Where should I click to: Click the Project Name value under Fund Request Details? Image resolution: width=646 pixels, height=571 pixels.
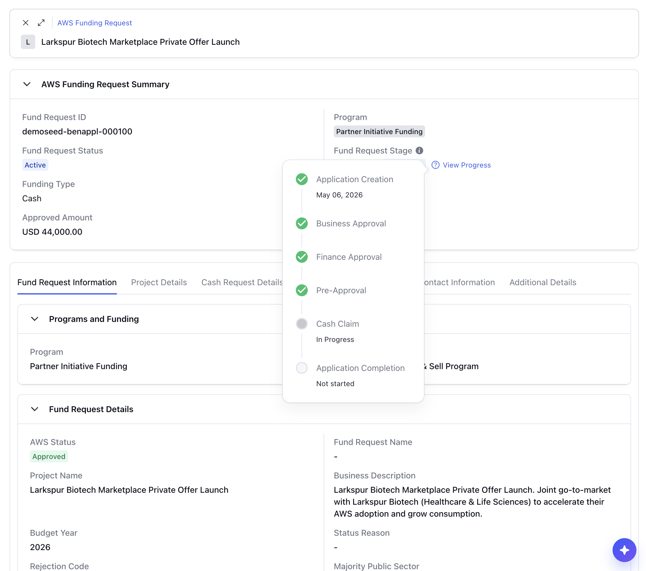129,490
